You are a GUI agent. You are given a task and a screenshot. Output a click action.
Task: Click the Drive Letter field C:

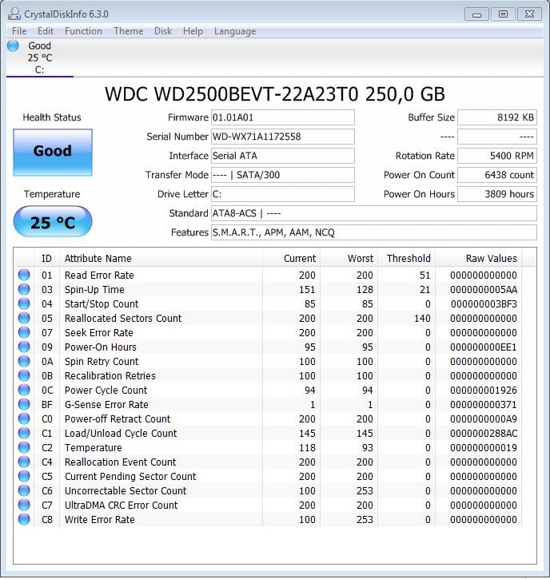(283, 194)
